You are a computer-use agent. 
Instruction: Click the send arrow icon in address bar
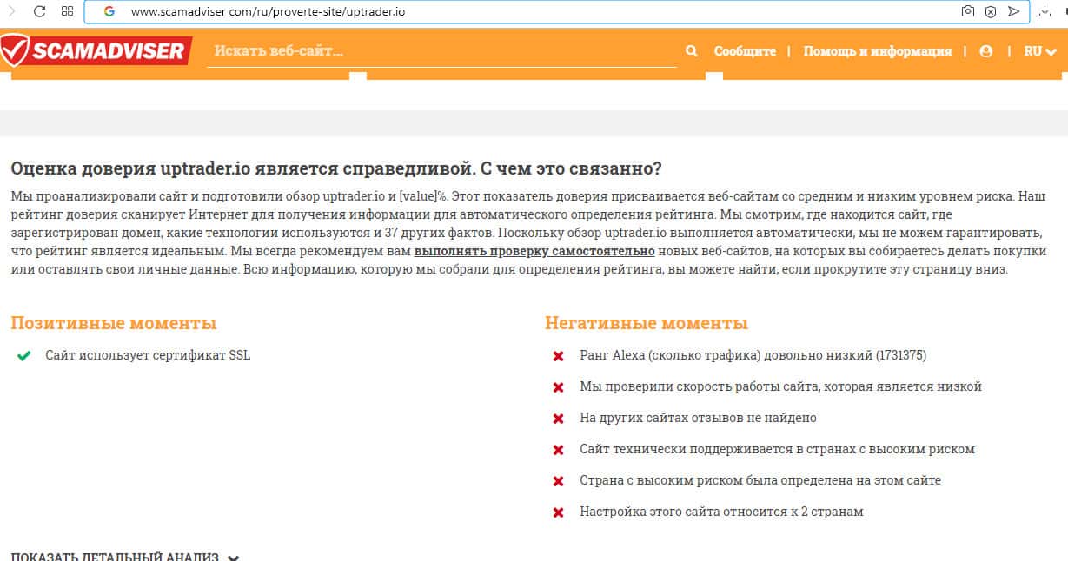point(1013,12)
